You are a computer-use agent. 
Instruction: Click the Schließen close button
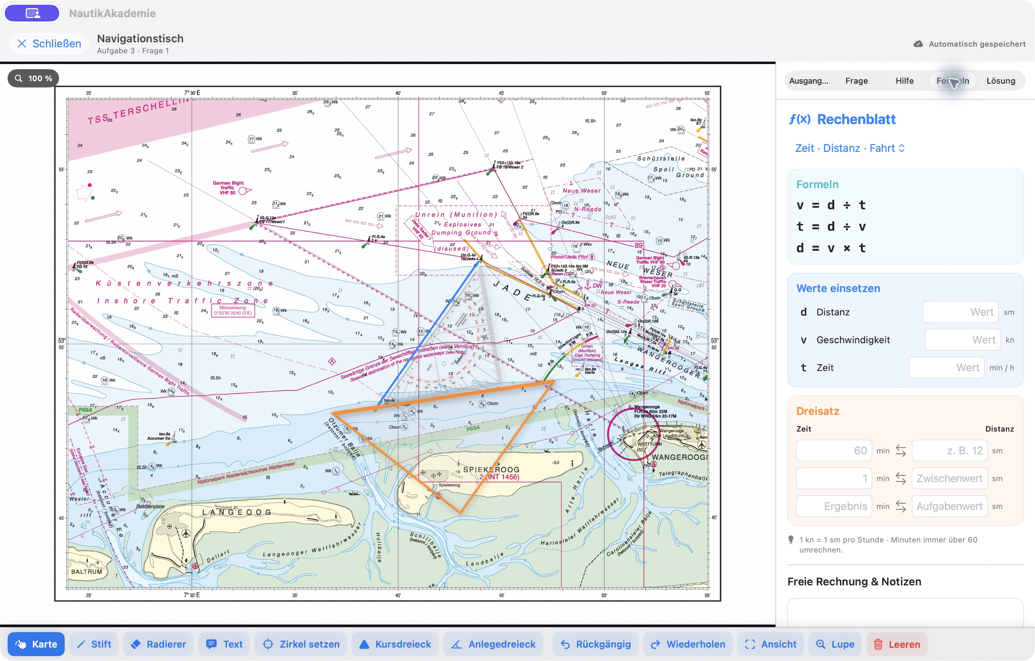click(49, 43)
